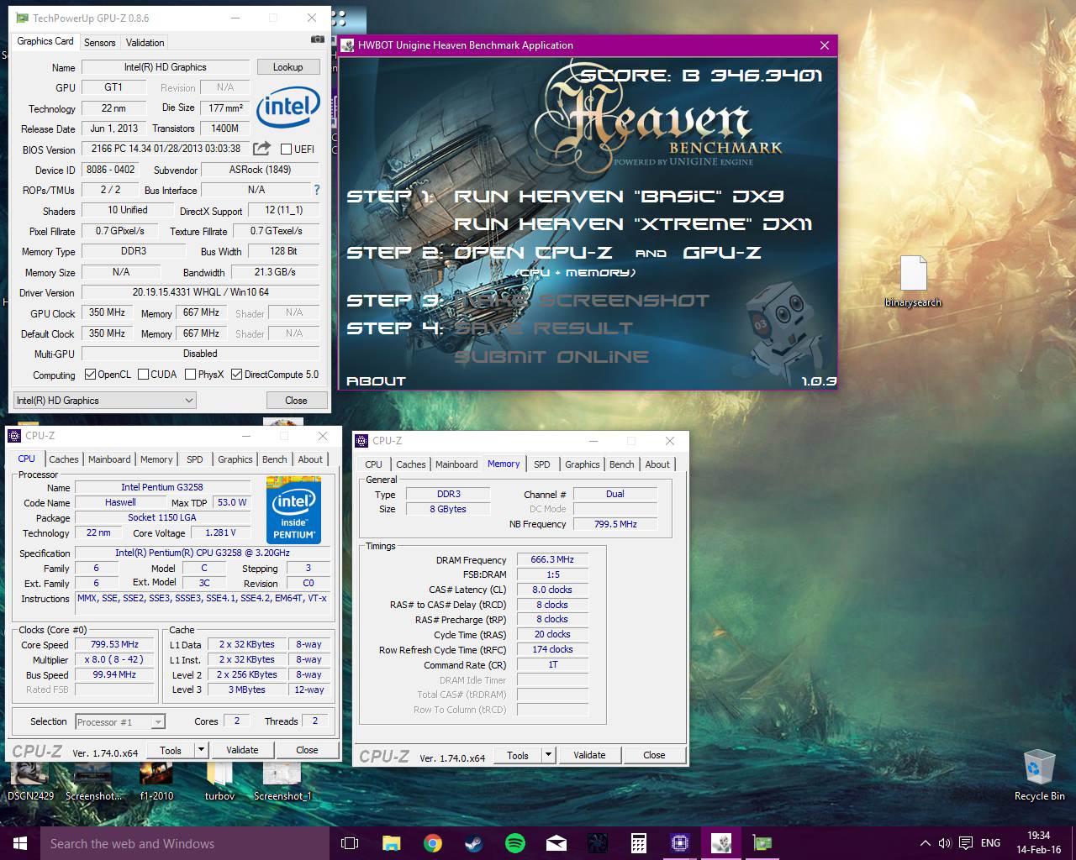The image size is (1076, 860).
Task: Toggle the PhysX checkbox
Action: point(190,375)
